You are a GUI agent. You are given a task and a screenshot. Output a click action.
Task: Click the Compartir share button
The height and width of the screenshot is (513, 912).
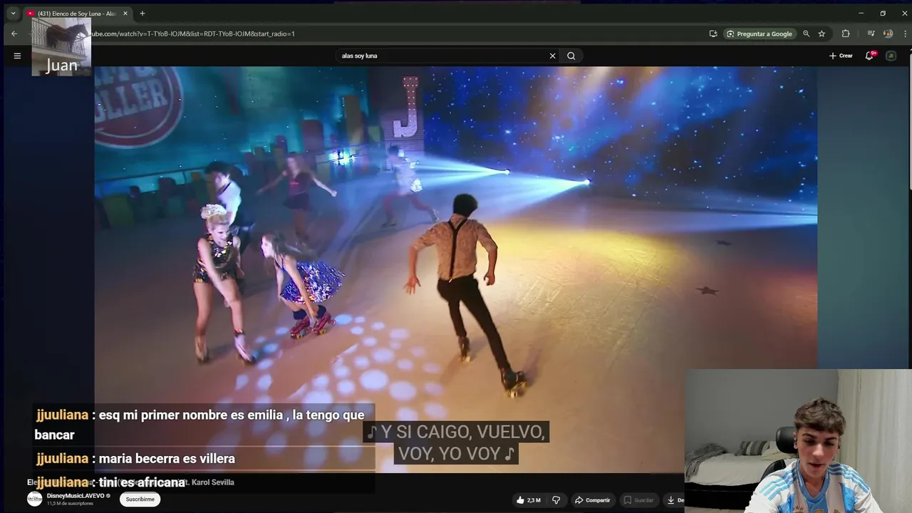[593, 500]
